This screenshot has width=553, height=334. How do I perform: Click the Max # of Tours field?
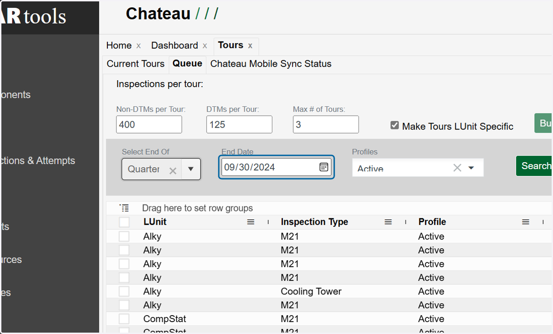pyautogui.click(x=326, y=124)
